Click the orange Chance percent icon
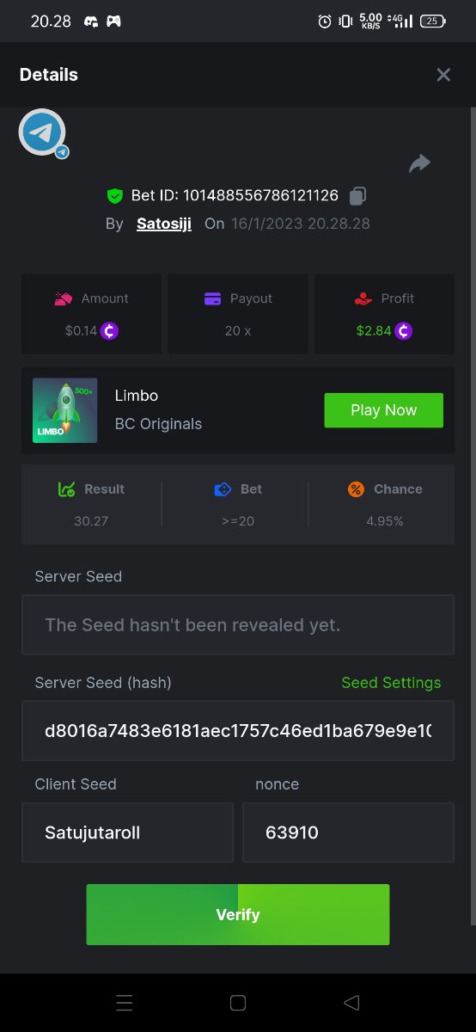476x1032 pixels. tap(357, 488)
